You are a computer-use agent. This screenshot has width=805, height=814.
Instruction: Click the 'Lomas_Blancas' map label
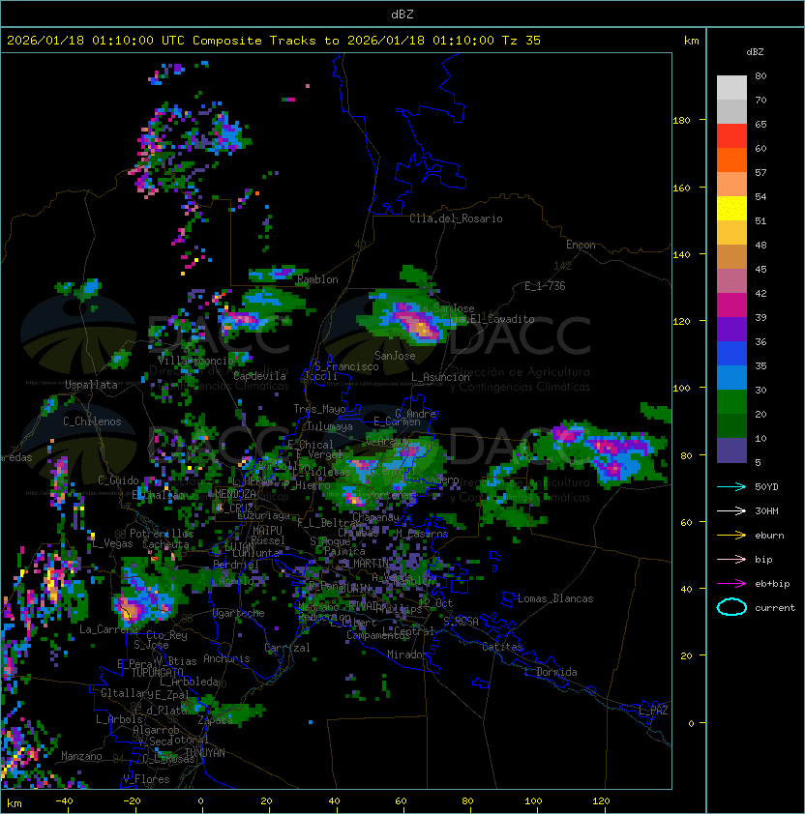[x=555, y=598]
